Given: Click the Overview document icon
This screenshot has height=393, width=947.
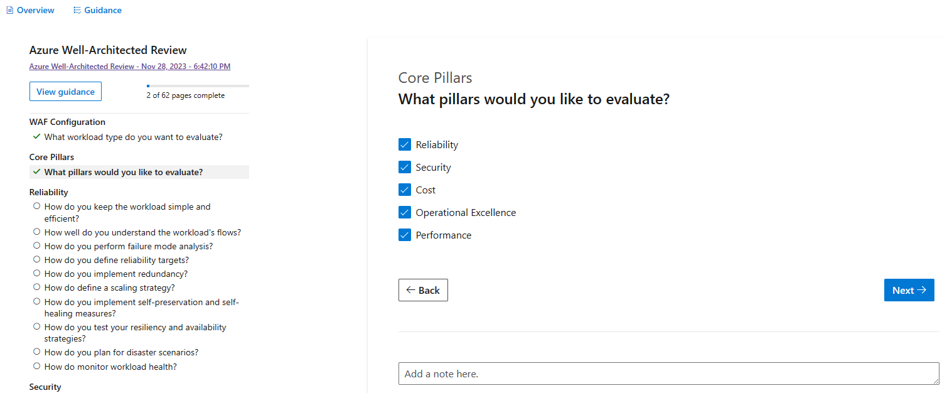Looking at the screenshot, I should (9, 10).
